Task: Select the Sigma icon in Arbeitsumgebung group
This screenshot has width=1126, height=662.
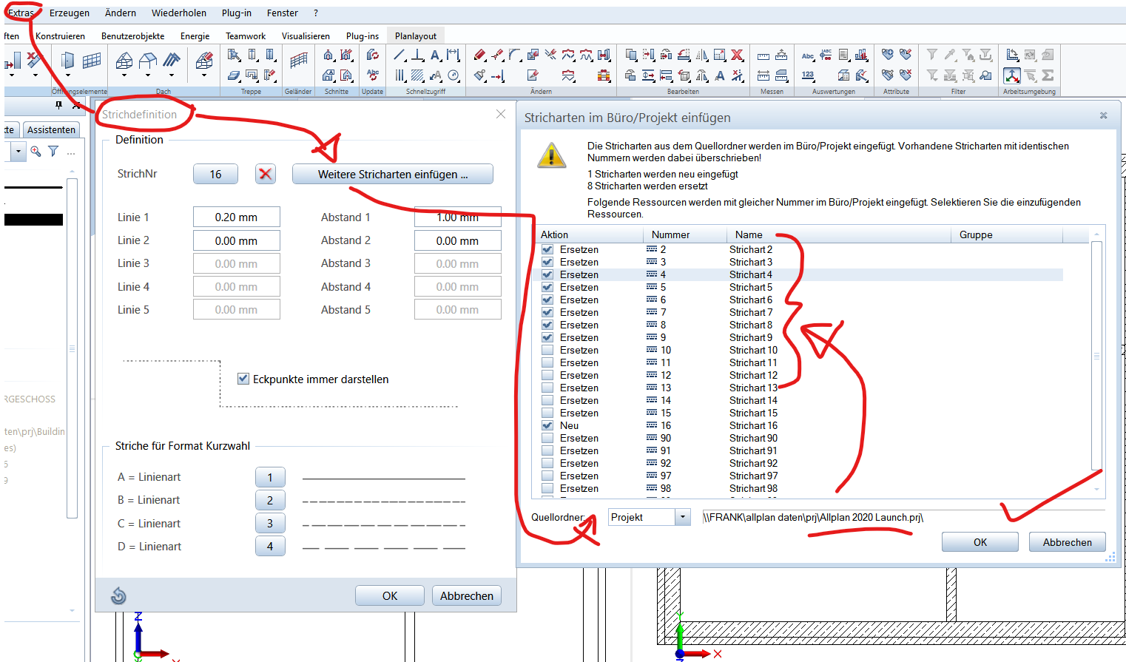Action: (x=1048, y=75)
